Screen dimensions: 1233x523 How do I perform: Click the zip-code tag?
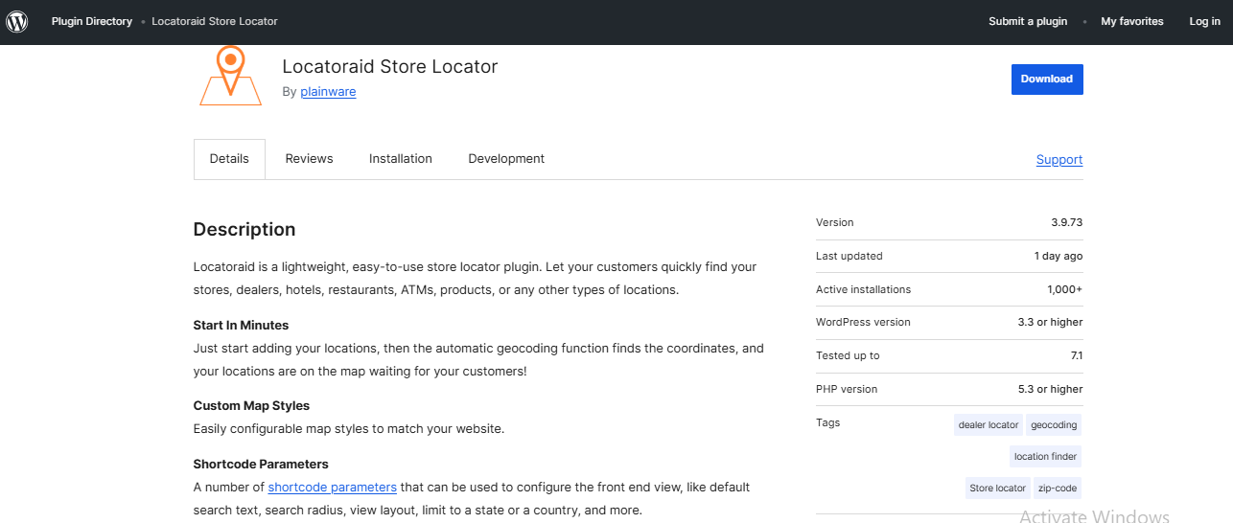[x=1058, y=489]
